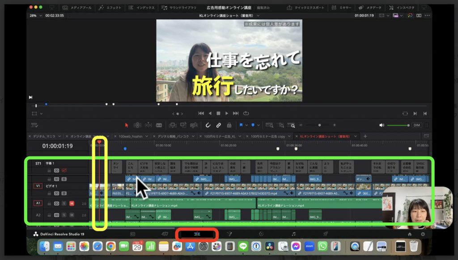The width and height of the screenshot is (458, 260).
Task: Lock the ビデオ1 video track
Action: pos(49,193)
